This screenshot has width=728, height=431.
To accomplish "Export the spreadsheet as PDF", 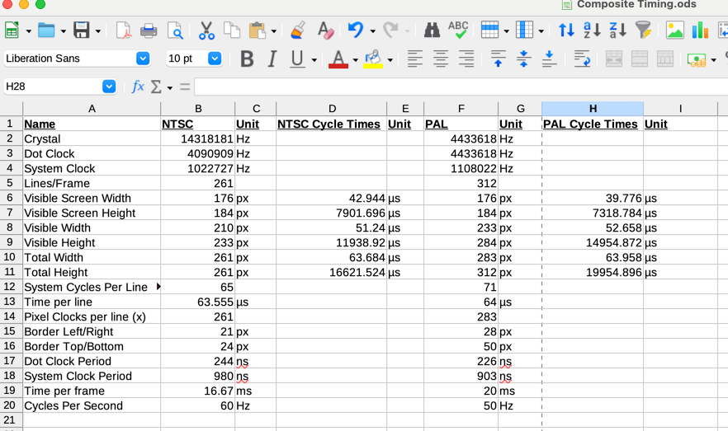I will (123, 31).
